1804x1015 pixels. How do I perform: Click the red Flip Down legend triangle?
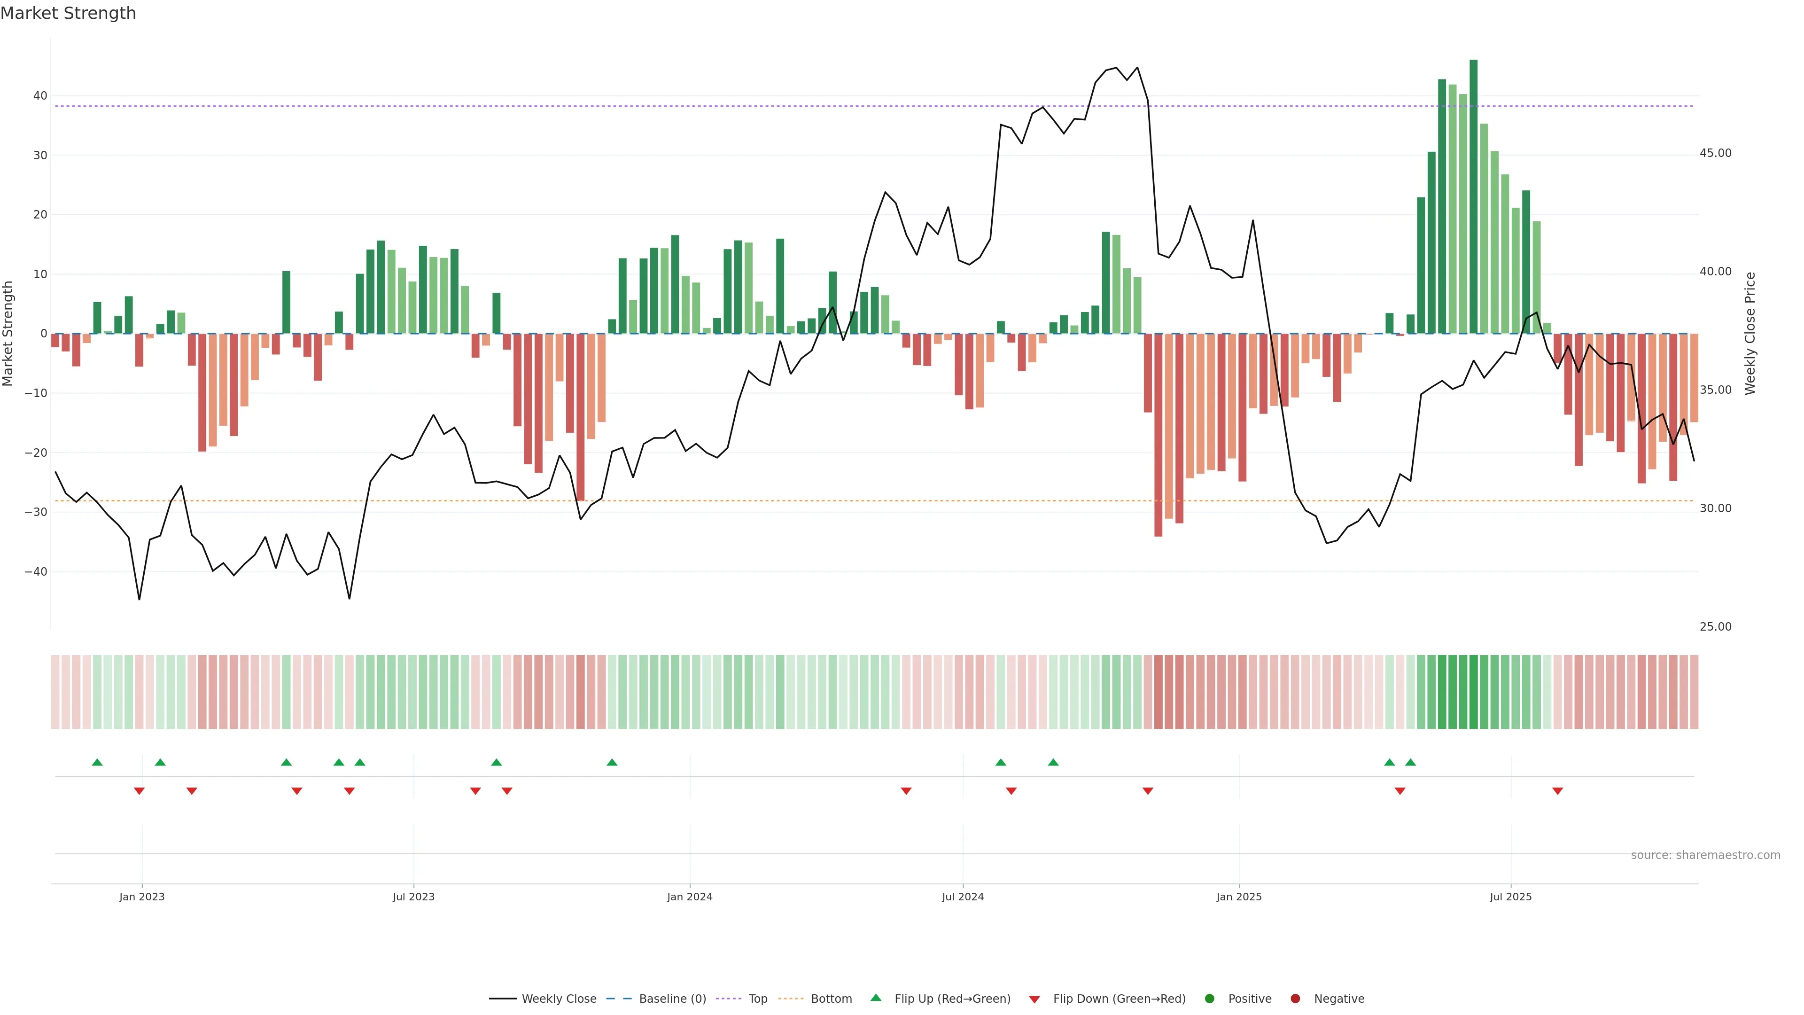[1034, 999]
